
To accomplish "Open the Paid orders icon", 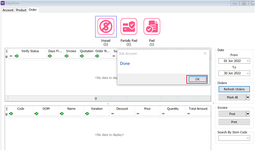I will (x=152, y=27).
